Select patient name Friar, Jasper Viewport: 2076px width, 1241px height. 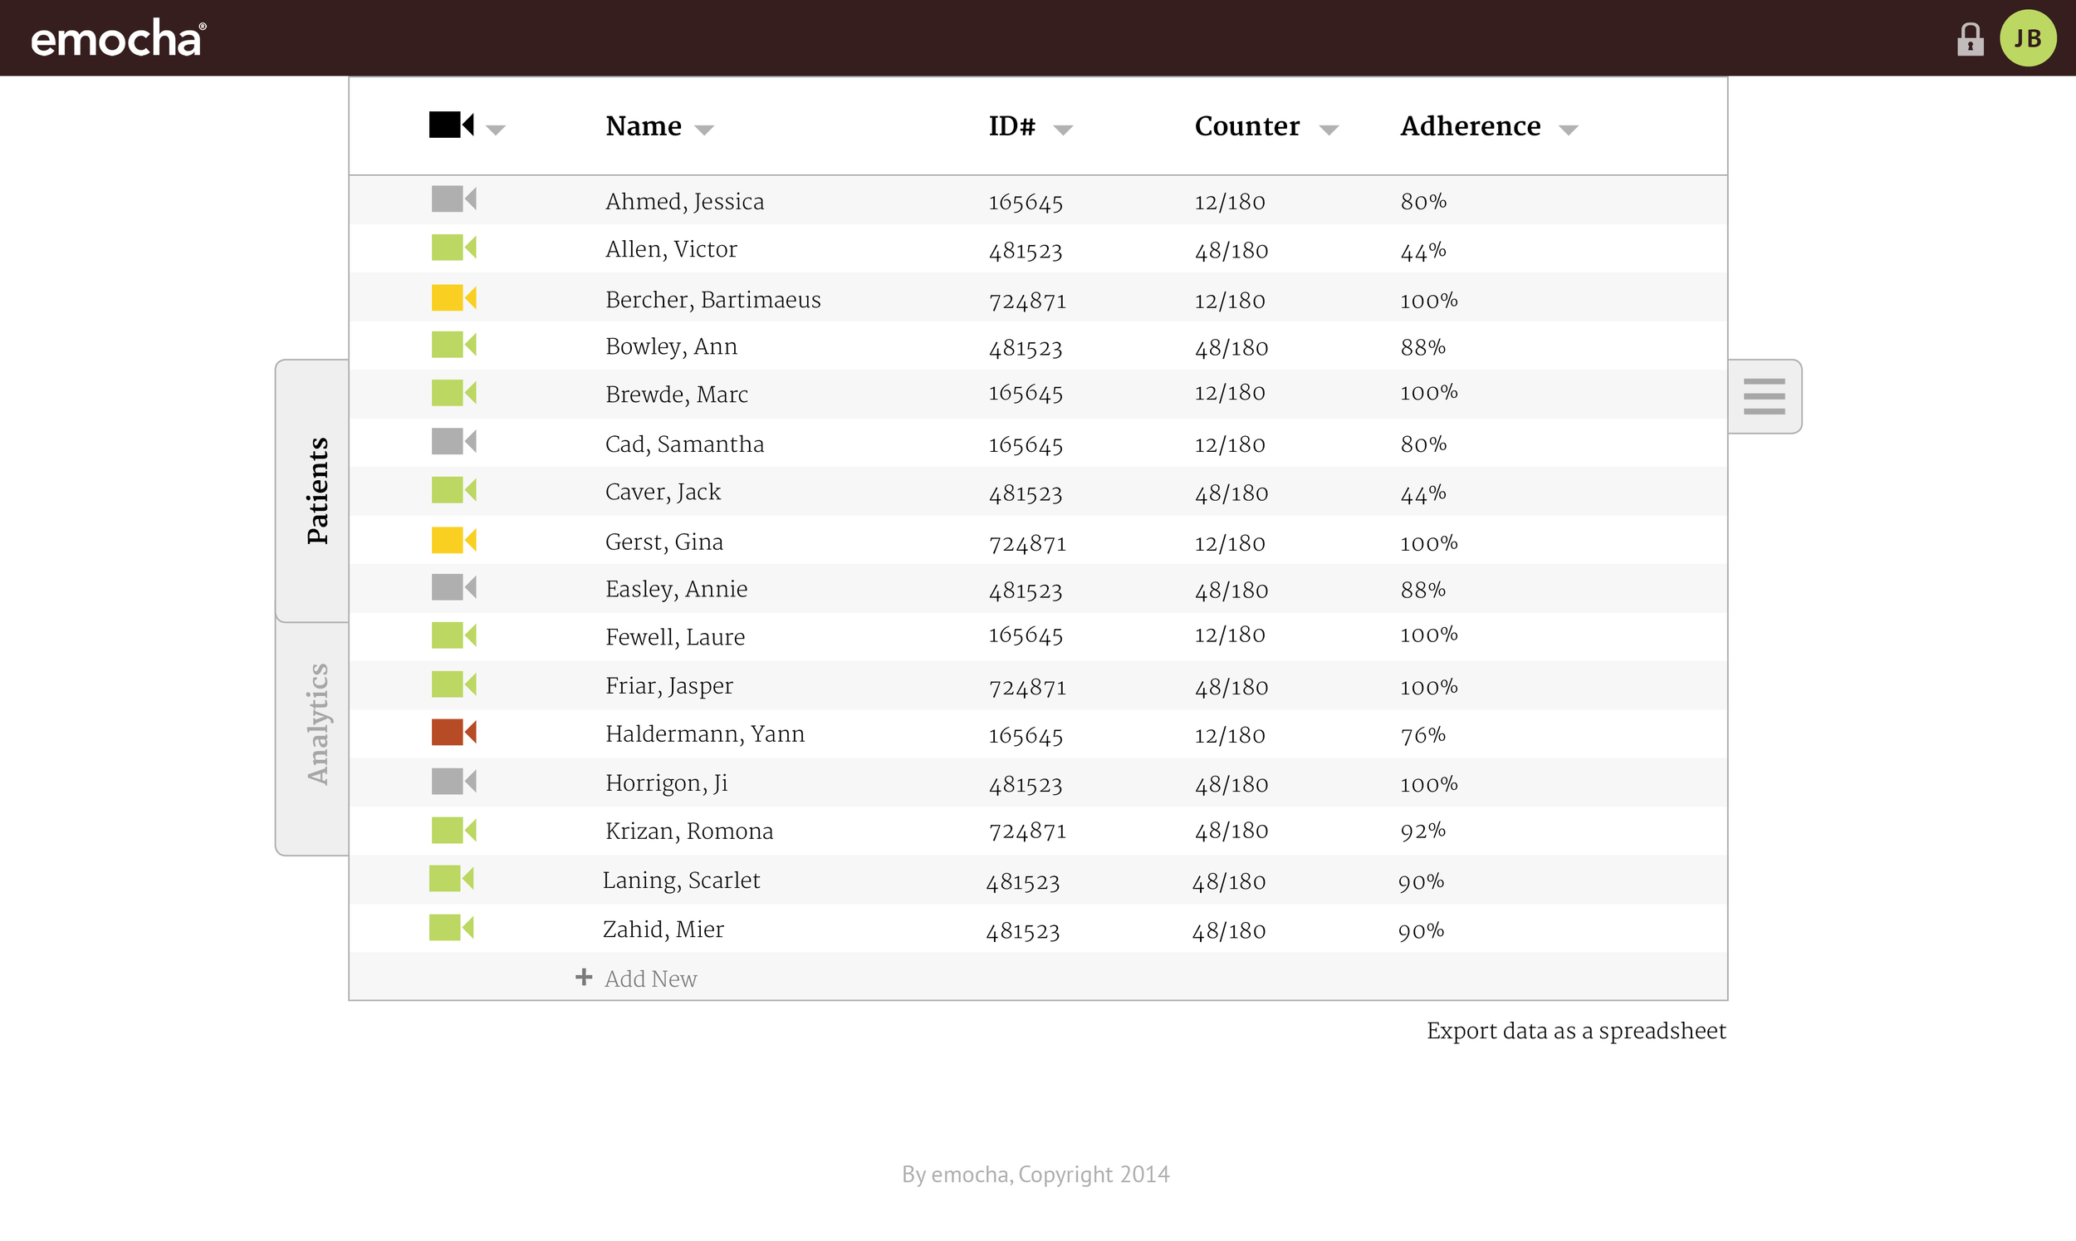(668, 686)
